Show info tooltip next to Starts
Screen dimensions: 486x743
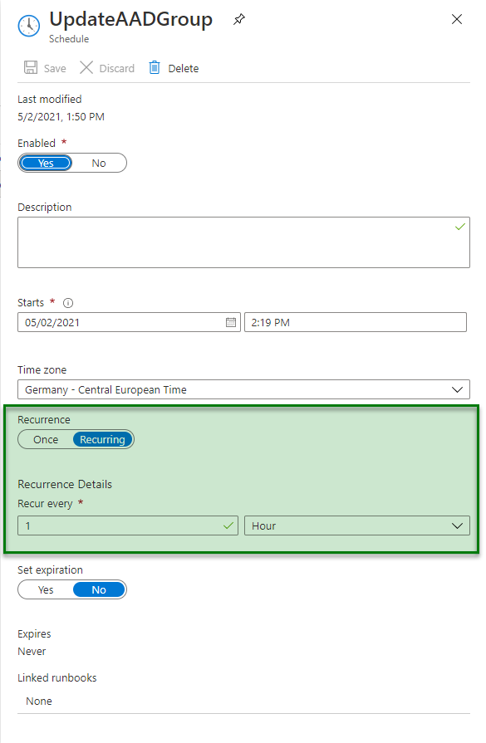click(x=68, y=303)
